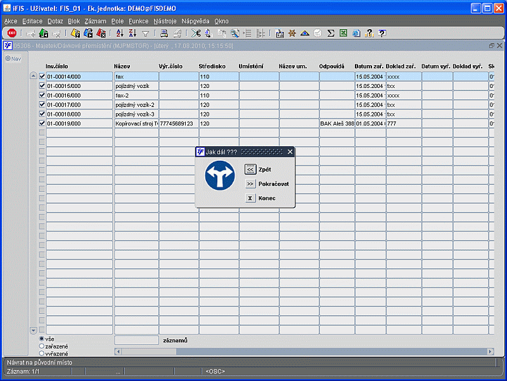Screen dimensions: 507x381
Task: Select the 'vyřazené' radio button
Action: click(x=42, y=353)
